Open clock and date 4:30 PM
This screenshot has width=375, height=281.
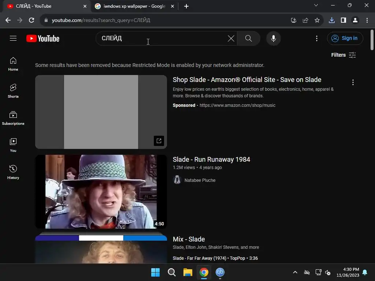348,272
